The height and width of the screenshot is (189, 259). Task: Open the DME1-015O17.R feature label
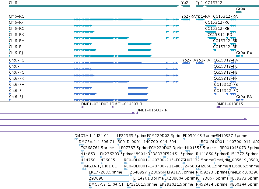click(x=152, y=110)
